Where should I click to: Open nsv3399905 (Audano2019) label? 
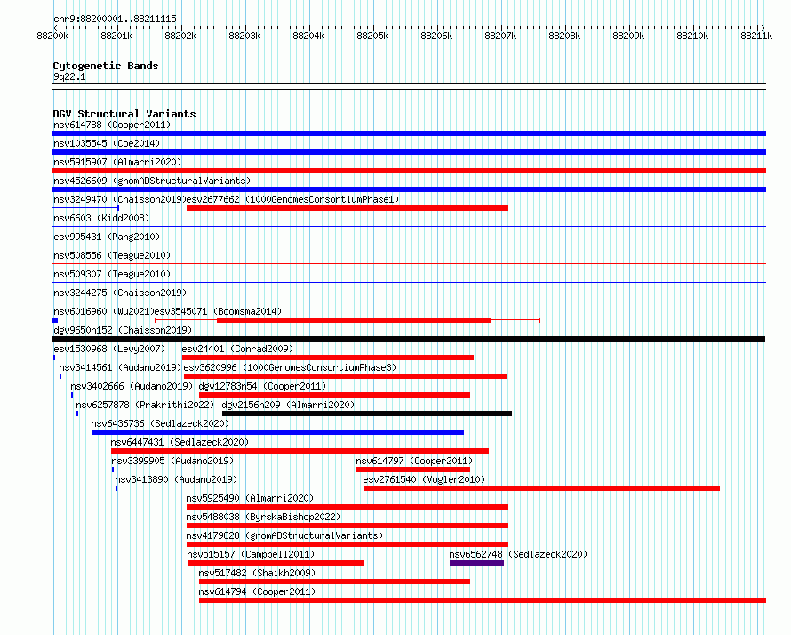(172, 461)
